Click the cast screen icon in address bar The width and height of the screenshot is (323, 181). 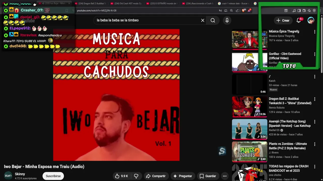click(226, 11)
